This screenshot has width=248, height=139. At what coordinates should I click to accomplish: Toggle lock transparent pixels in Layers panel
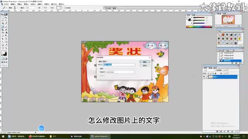coord(208,73)
